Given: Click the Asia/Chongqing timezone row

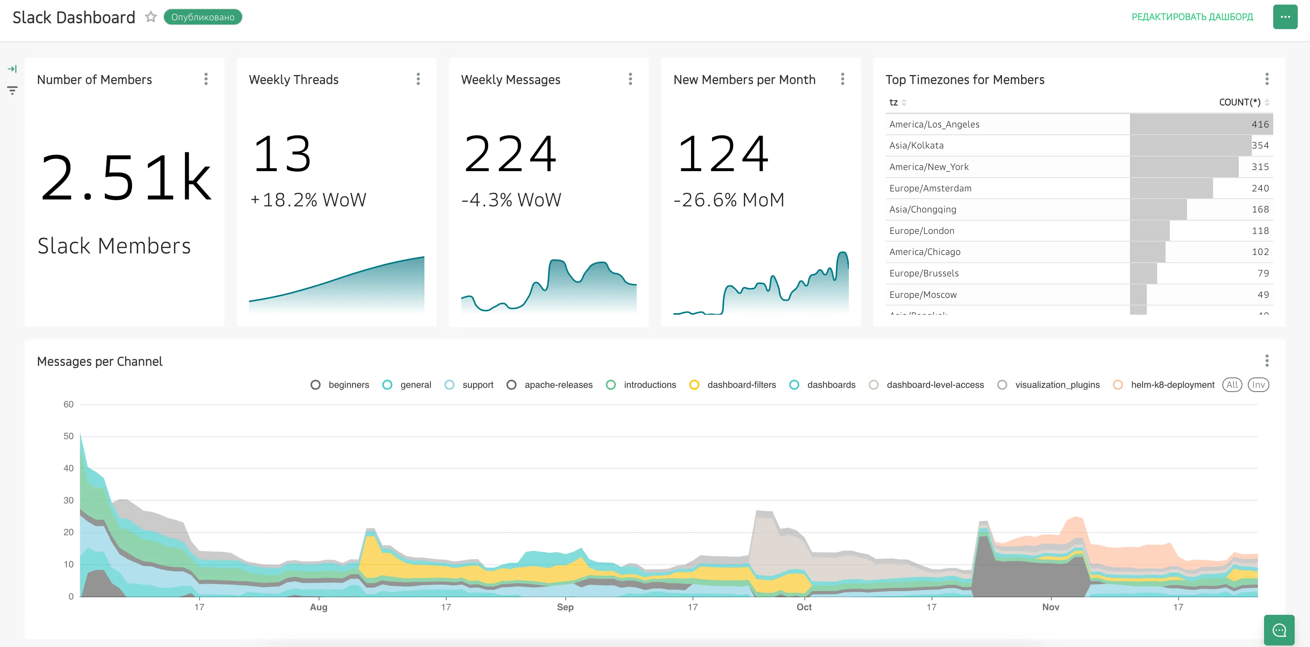Looking at the screenshot, I should 1079,209.
